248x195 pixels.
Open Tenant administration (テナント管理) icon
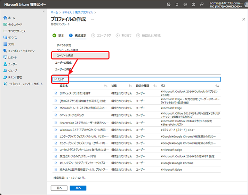pos(5,77)
